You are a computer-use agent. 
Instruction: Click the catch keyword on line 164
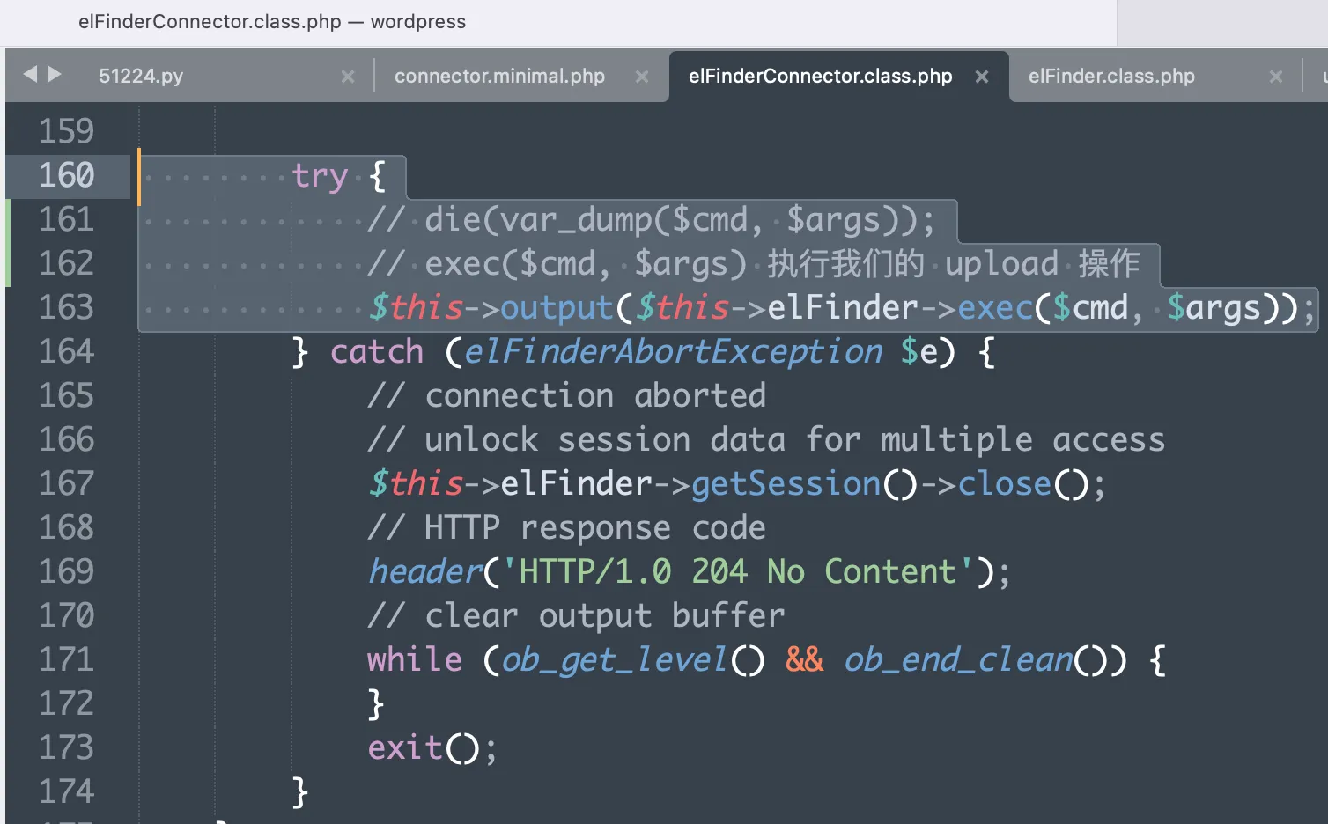(377, 352)
